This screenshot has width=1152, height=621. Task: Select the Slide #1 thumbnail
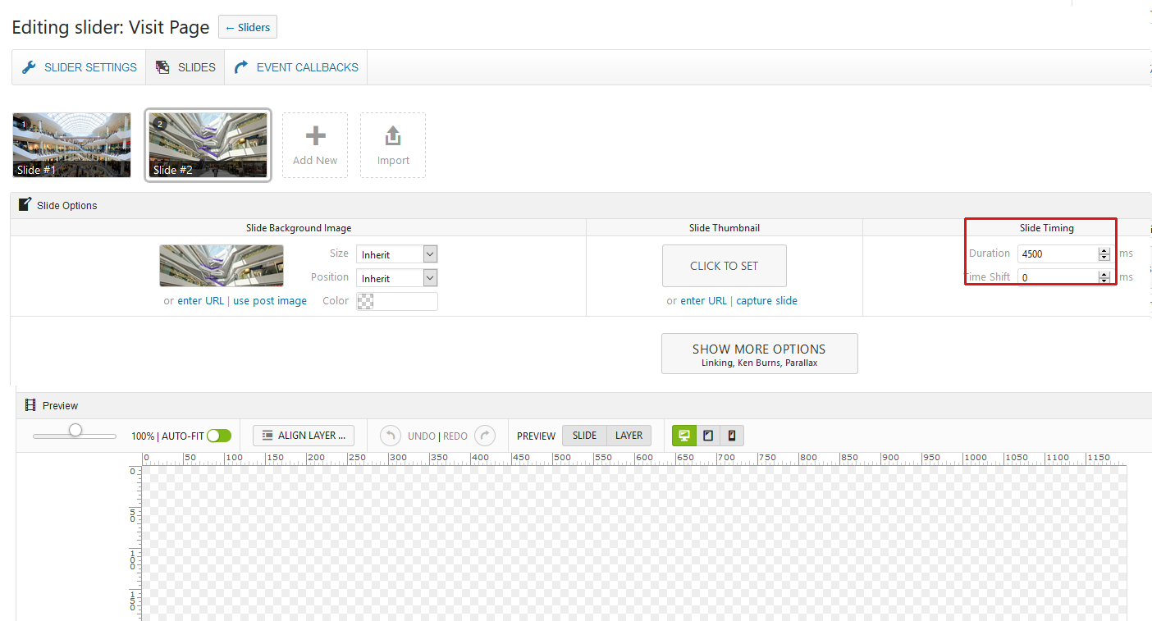click(72, 145)
